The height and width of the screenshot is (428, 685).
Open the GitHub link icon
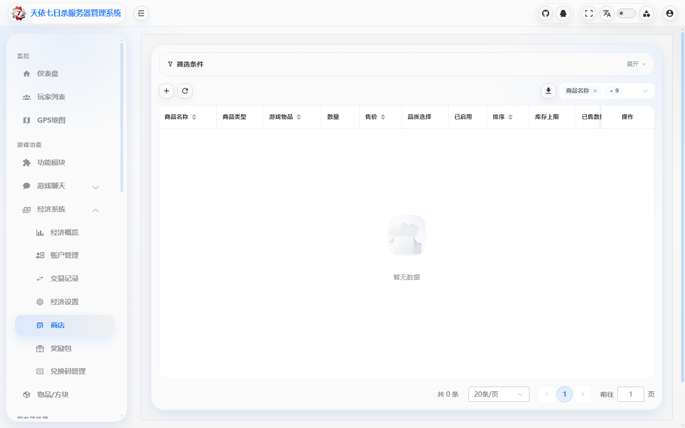[546, 13]
